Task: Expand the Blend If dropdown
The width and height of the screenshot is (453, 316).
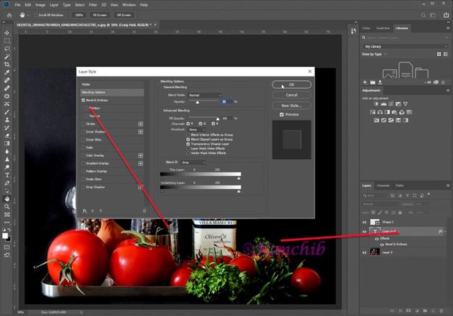Action: [x=192, y=162]
